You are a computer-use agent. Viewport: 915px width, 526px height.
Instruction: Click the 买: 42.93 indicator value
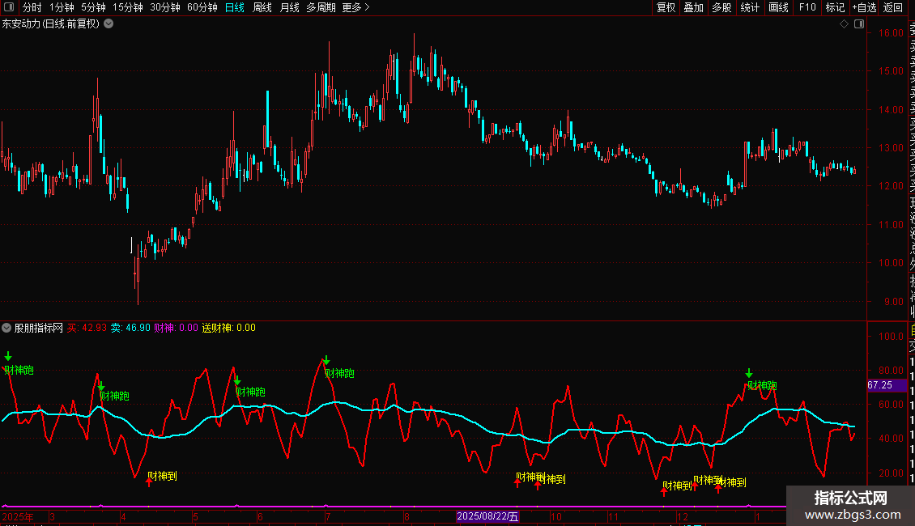[x=87, y=328]
